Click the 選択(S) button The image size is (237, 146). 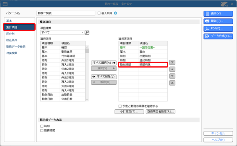point(104,68)
